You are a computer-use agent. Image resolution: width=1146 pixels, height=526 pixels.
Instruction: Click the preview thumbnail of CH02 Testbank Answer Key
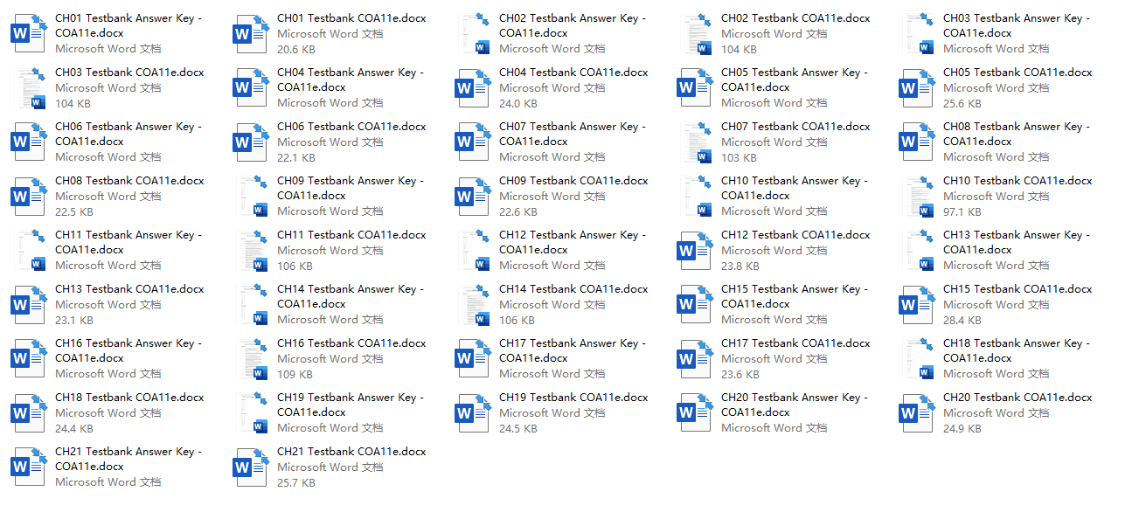click(475, 33)
